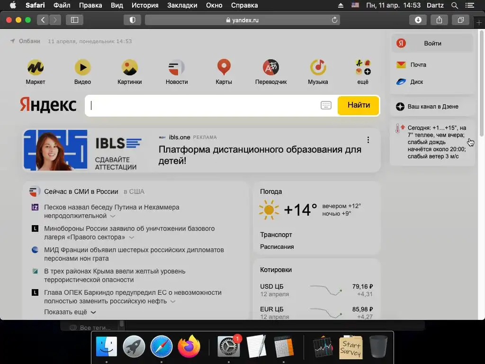
Task: Open Notification Center list icon
Action: click(470, 5)
